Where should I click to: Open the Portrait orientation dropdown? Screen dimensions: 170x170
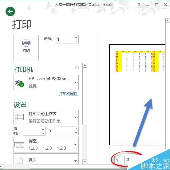pos(46,159)
